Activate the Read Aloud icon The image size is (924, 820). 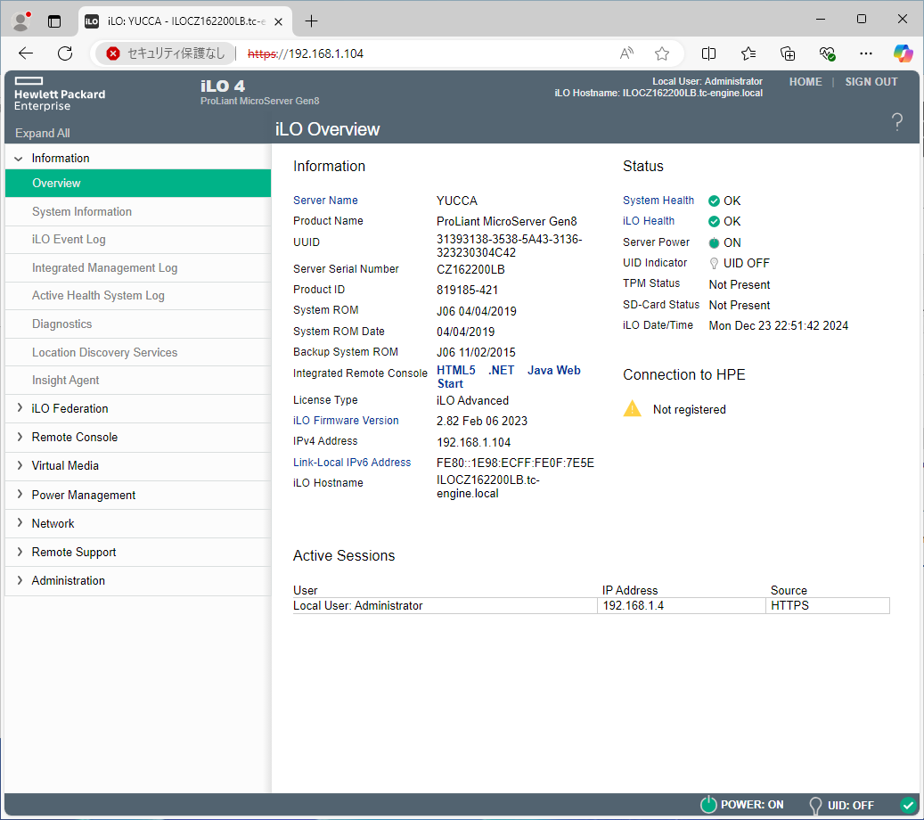pyautogui.click(x=626, y=53)
